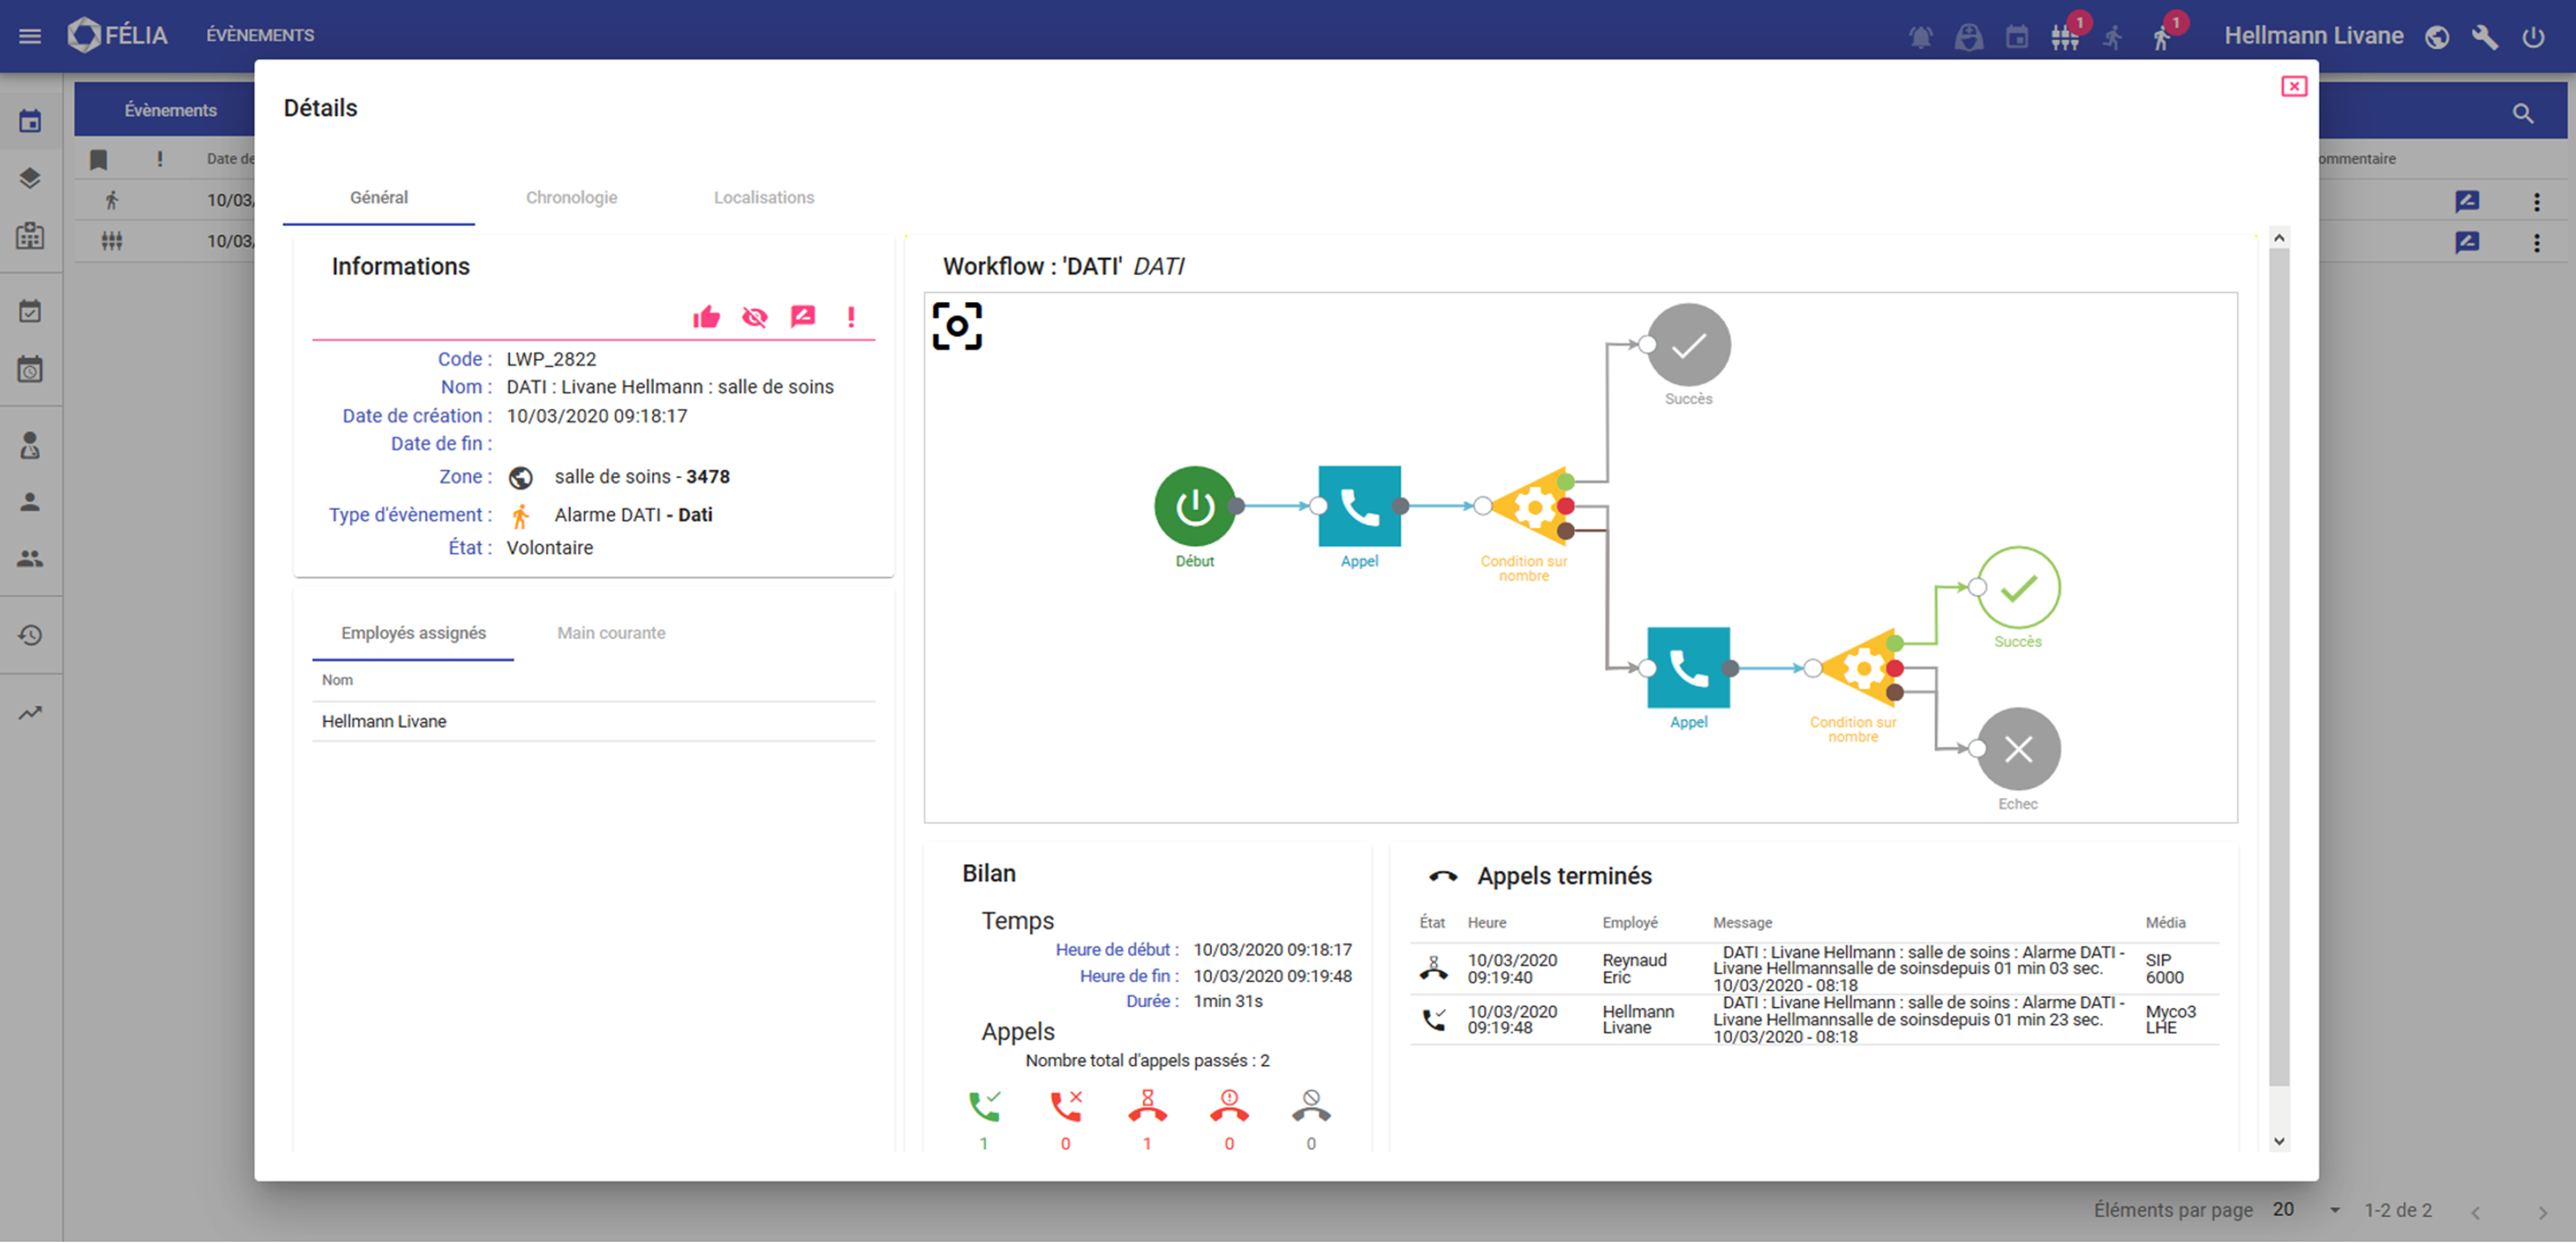Toggle the crossed-eye hide event icon

(755, 317)
